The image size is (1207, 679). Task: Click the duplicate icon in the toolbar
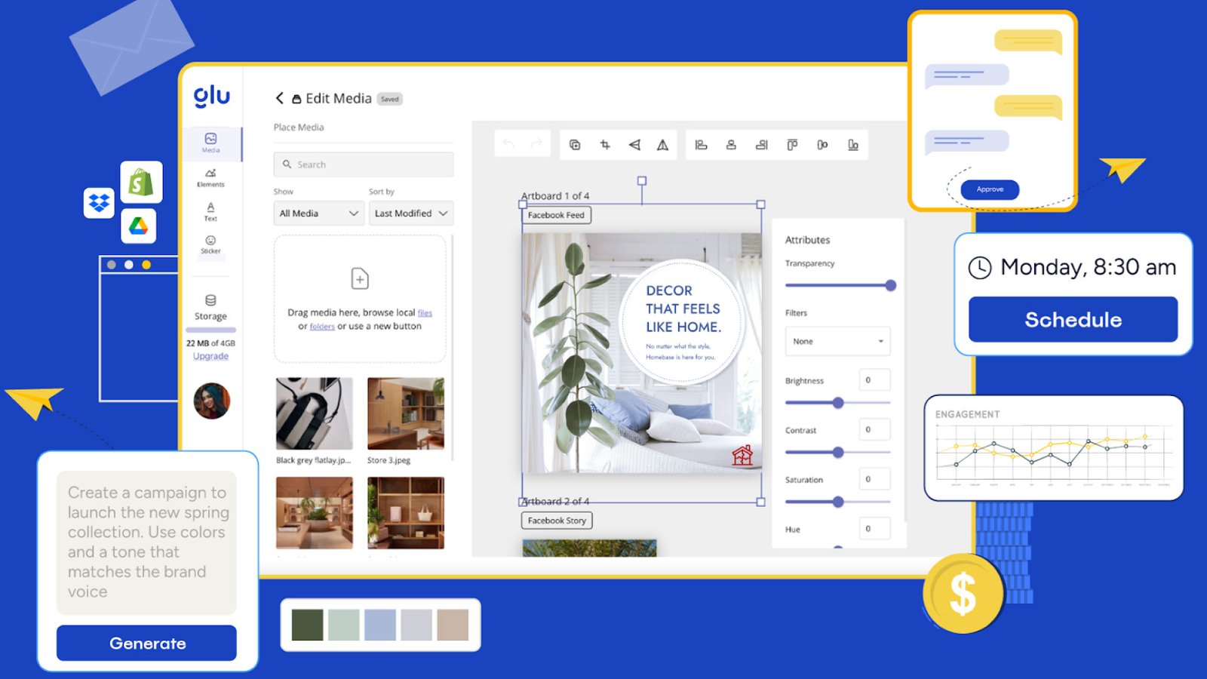(575, 145)
